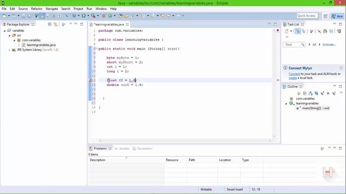Click the Quick Access search box
Screen dimensions: 346x194
[x=307, y=16]
